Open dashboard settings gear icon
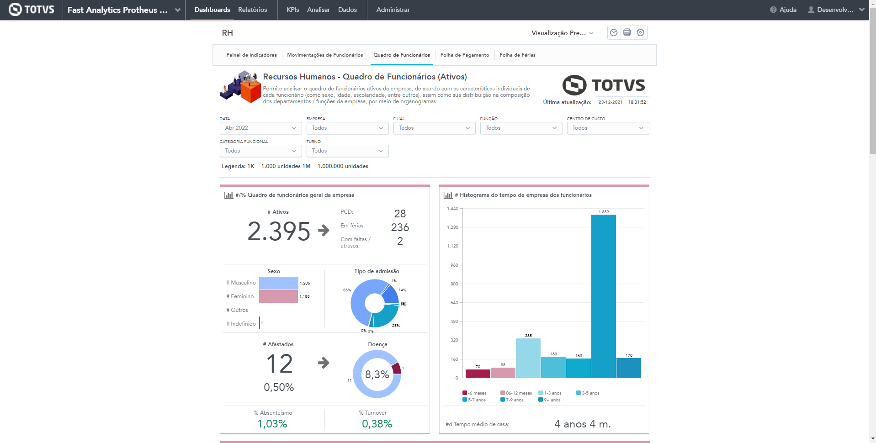 640,32
